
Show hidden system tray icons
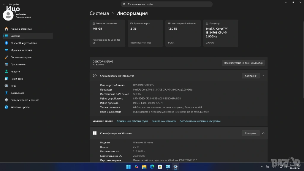click(x=262, y=167)
